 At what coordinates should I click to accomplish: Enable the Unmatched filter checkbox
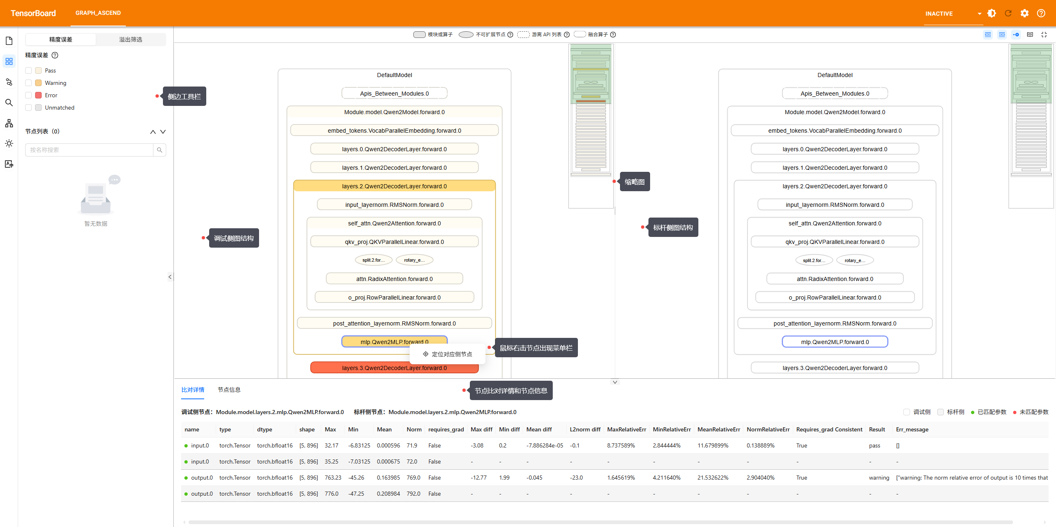pyautogui.click(x=28, y=108)
